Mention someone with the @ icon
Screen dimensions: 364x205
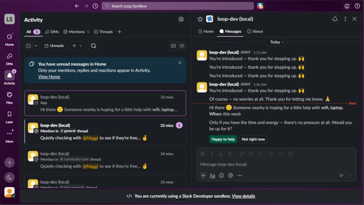(230, 175)
